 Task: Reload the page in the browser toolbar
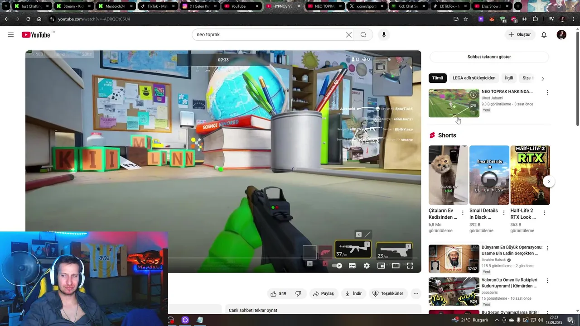point(28,19)
